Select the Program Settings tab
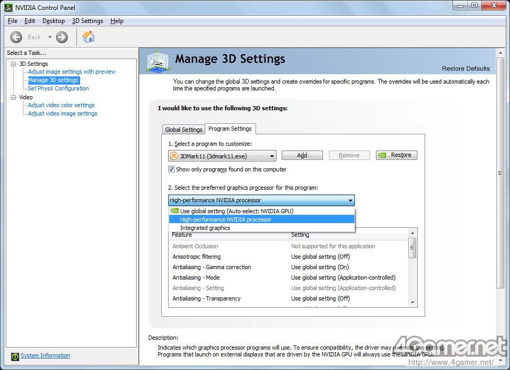This screenshot has width=510, height=370. point(230,129)
